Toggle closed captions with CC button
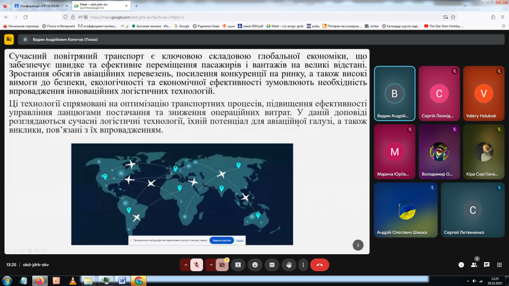 [271, 265]
